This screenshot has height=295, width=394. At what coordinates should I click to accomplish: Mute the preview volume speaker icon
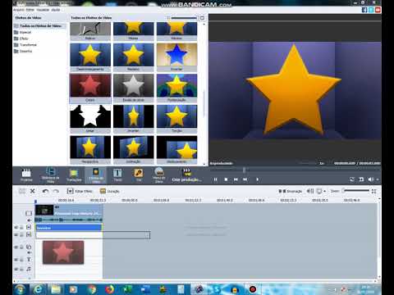(371, 179)
